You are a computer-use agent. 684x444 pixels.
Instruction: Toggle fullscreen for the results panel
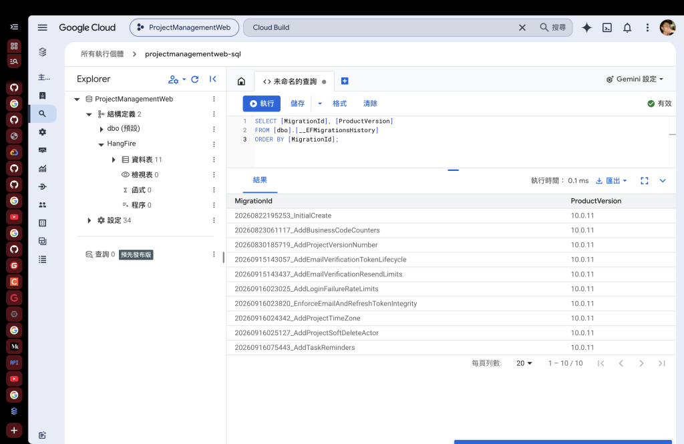pyautogui.click(x=645, y=180)
